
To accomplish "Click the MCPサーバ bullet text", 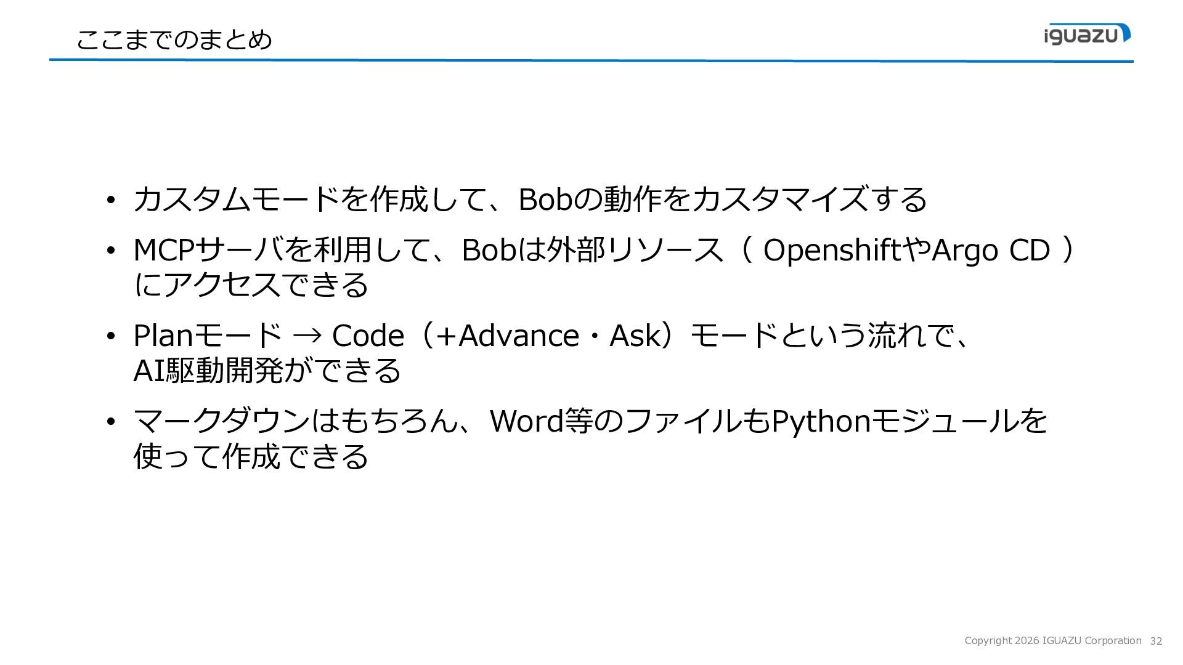I will (x=604, y=267).
